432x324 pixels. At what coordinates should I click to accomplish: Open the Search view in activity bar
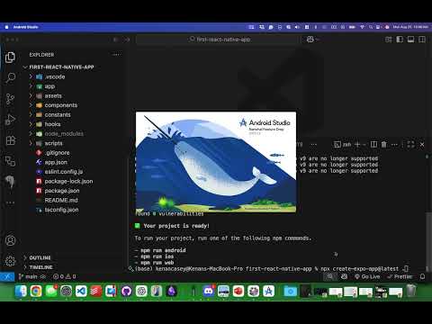pos(10,77)
